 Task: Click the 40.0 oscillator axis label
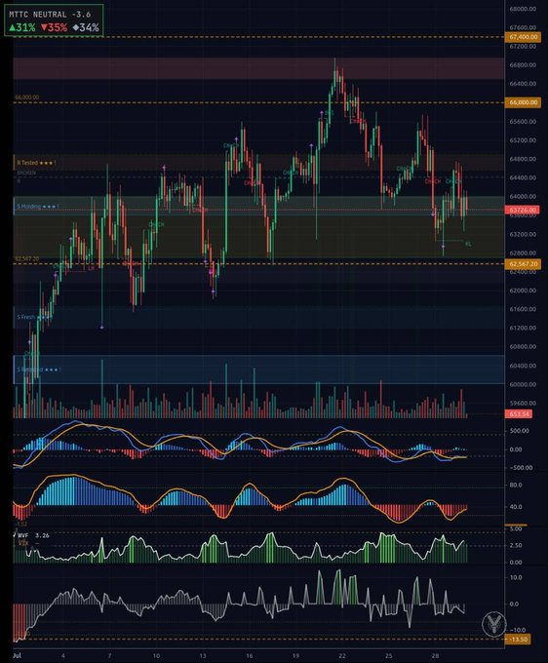516,507
